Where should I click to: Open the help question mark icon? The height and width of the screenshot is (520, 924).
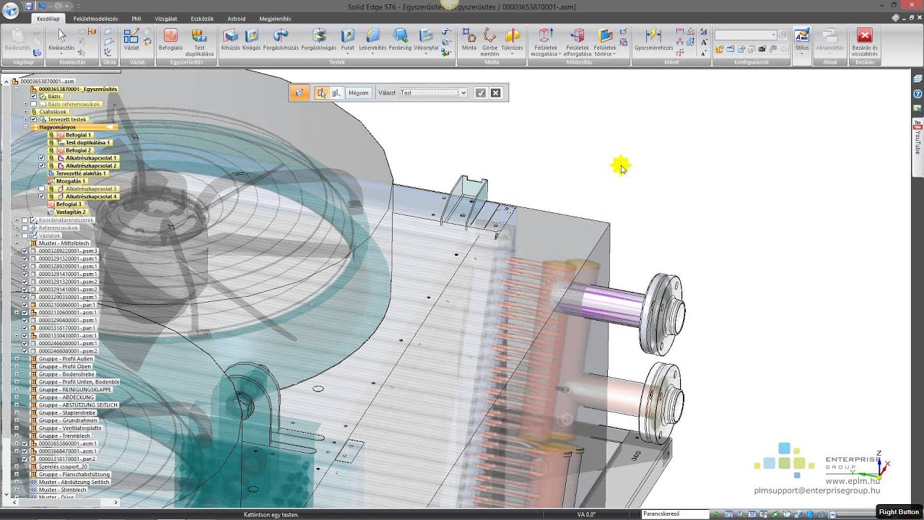coord(918,94)
